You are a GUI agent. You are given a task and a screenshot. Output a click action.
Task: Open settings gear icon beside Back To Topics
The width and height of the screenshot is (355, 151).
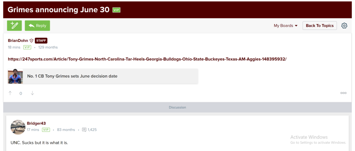point(344,26)
